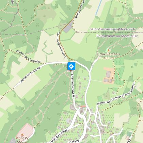143x143 pixels.
Task: Click the Chemin du Pavillon road label
Action: pyautogui.click(x=73, y=86)
